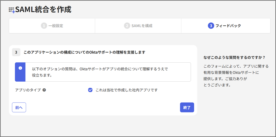Click the 前へ button
This screenshot has width=276, height=137.
(x=19, y=107)
